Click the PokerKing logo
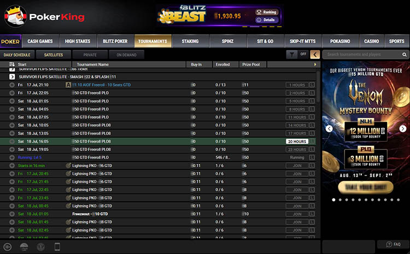This screenshot has width=410, height=254. [44, 17]
